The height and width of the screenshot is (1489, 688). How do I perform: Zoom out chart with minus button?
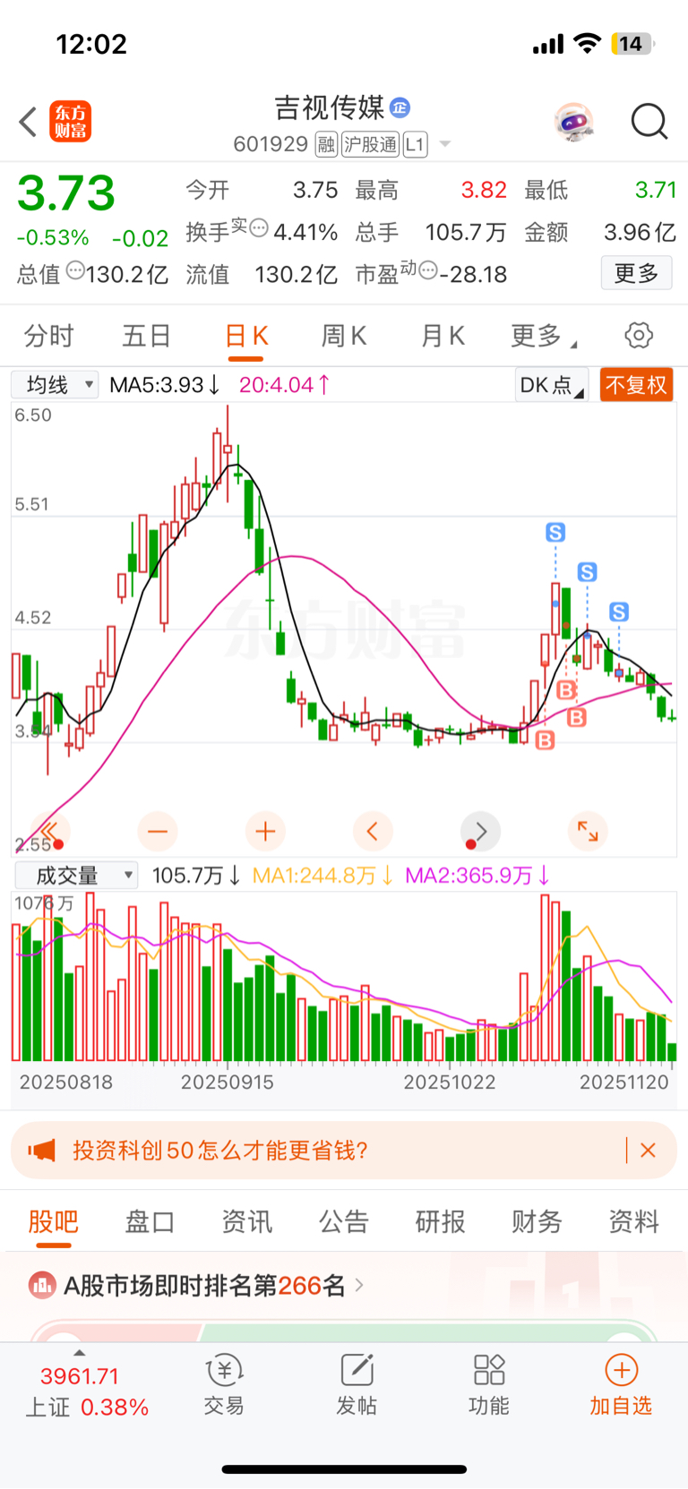coord(158,832)
